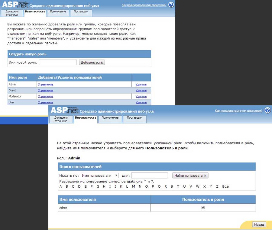Filter users by letter W
The height and width of the screenshot is (230, 272).
[x=198, y=186]
